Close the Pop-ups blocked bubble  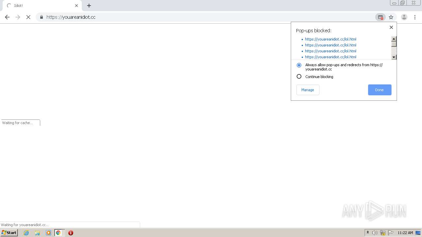391,27
